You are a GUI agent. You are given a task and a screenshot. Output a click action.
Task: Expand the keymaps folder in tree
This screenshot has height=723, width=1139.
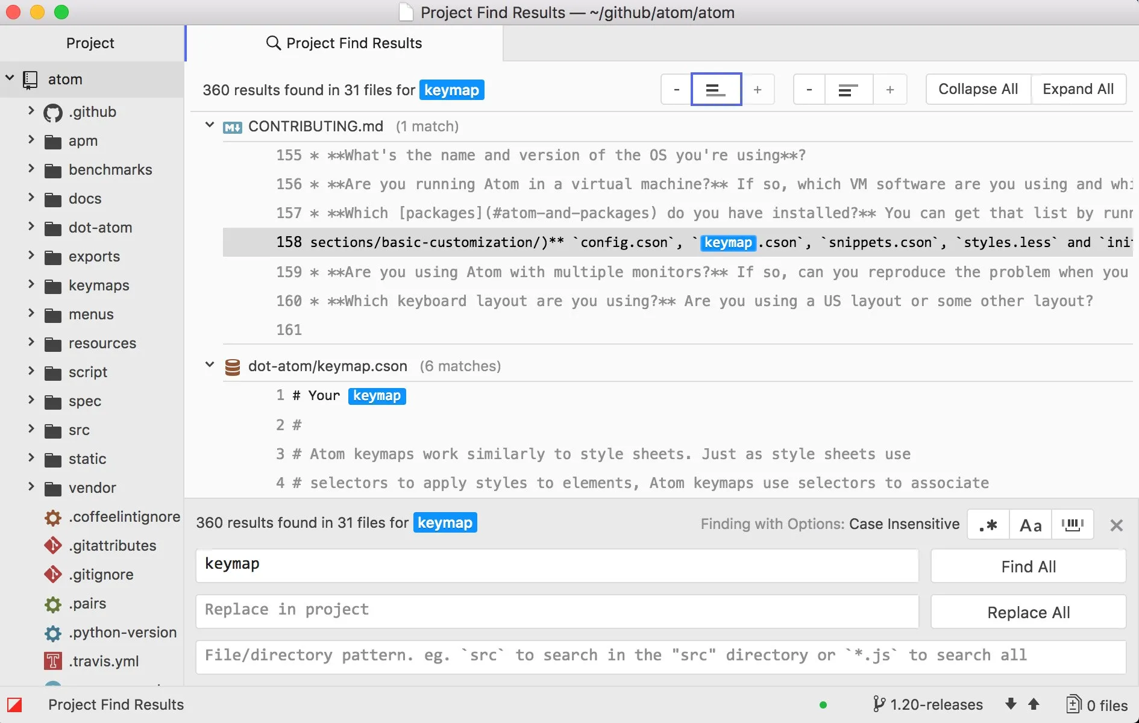31,284
